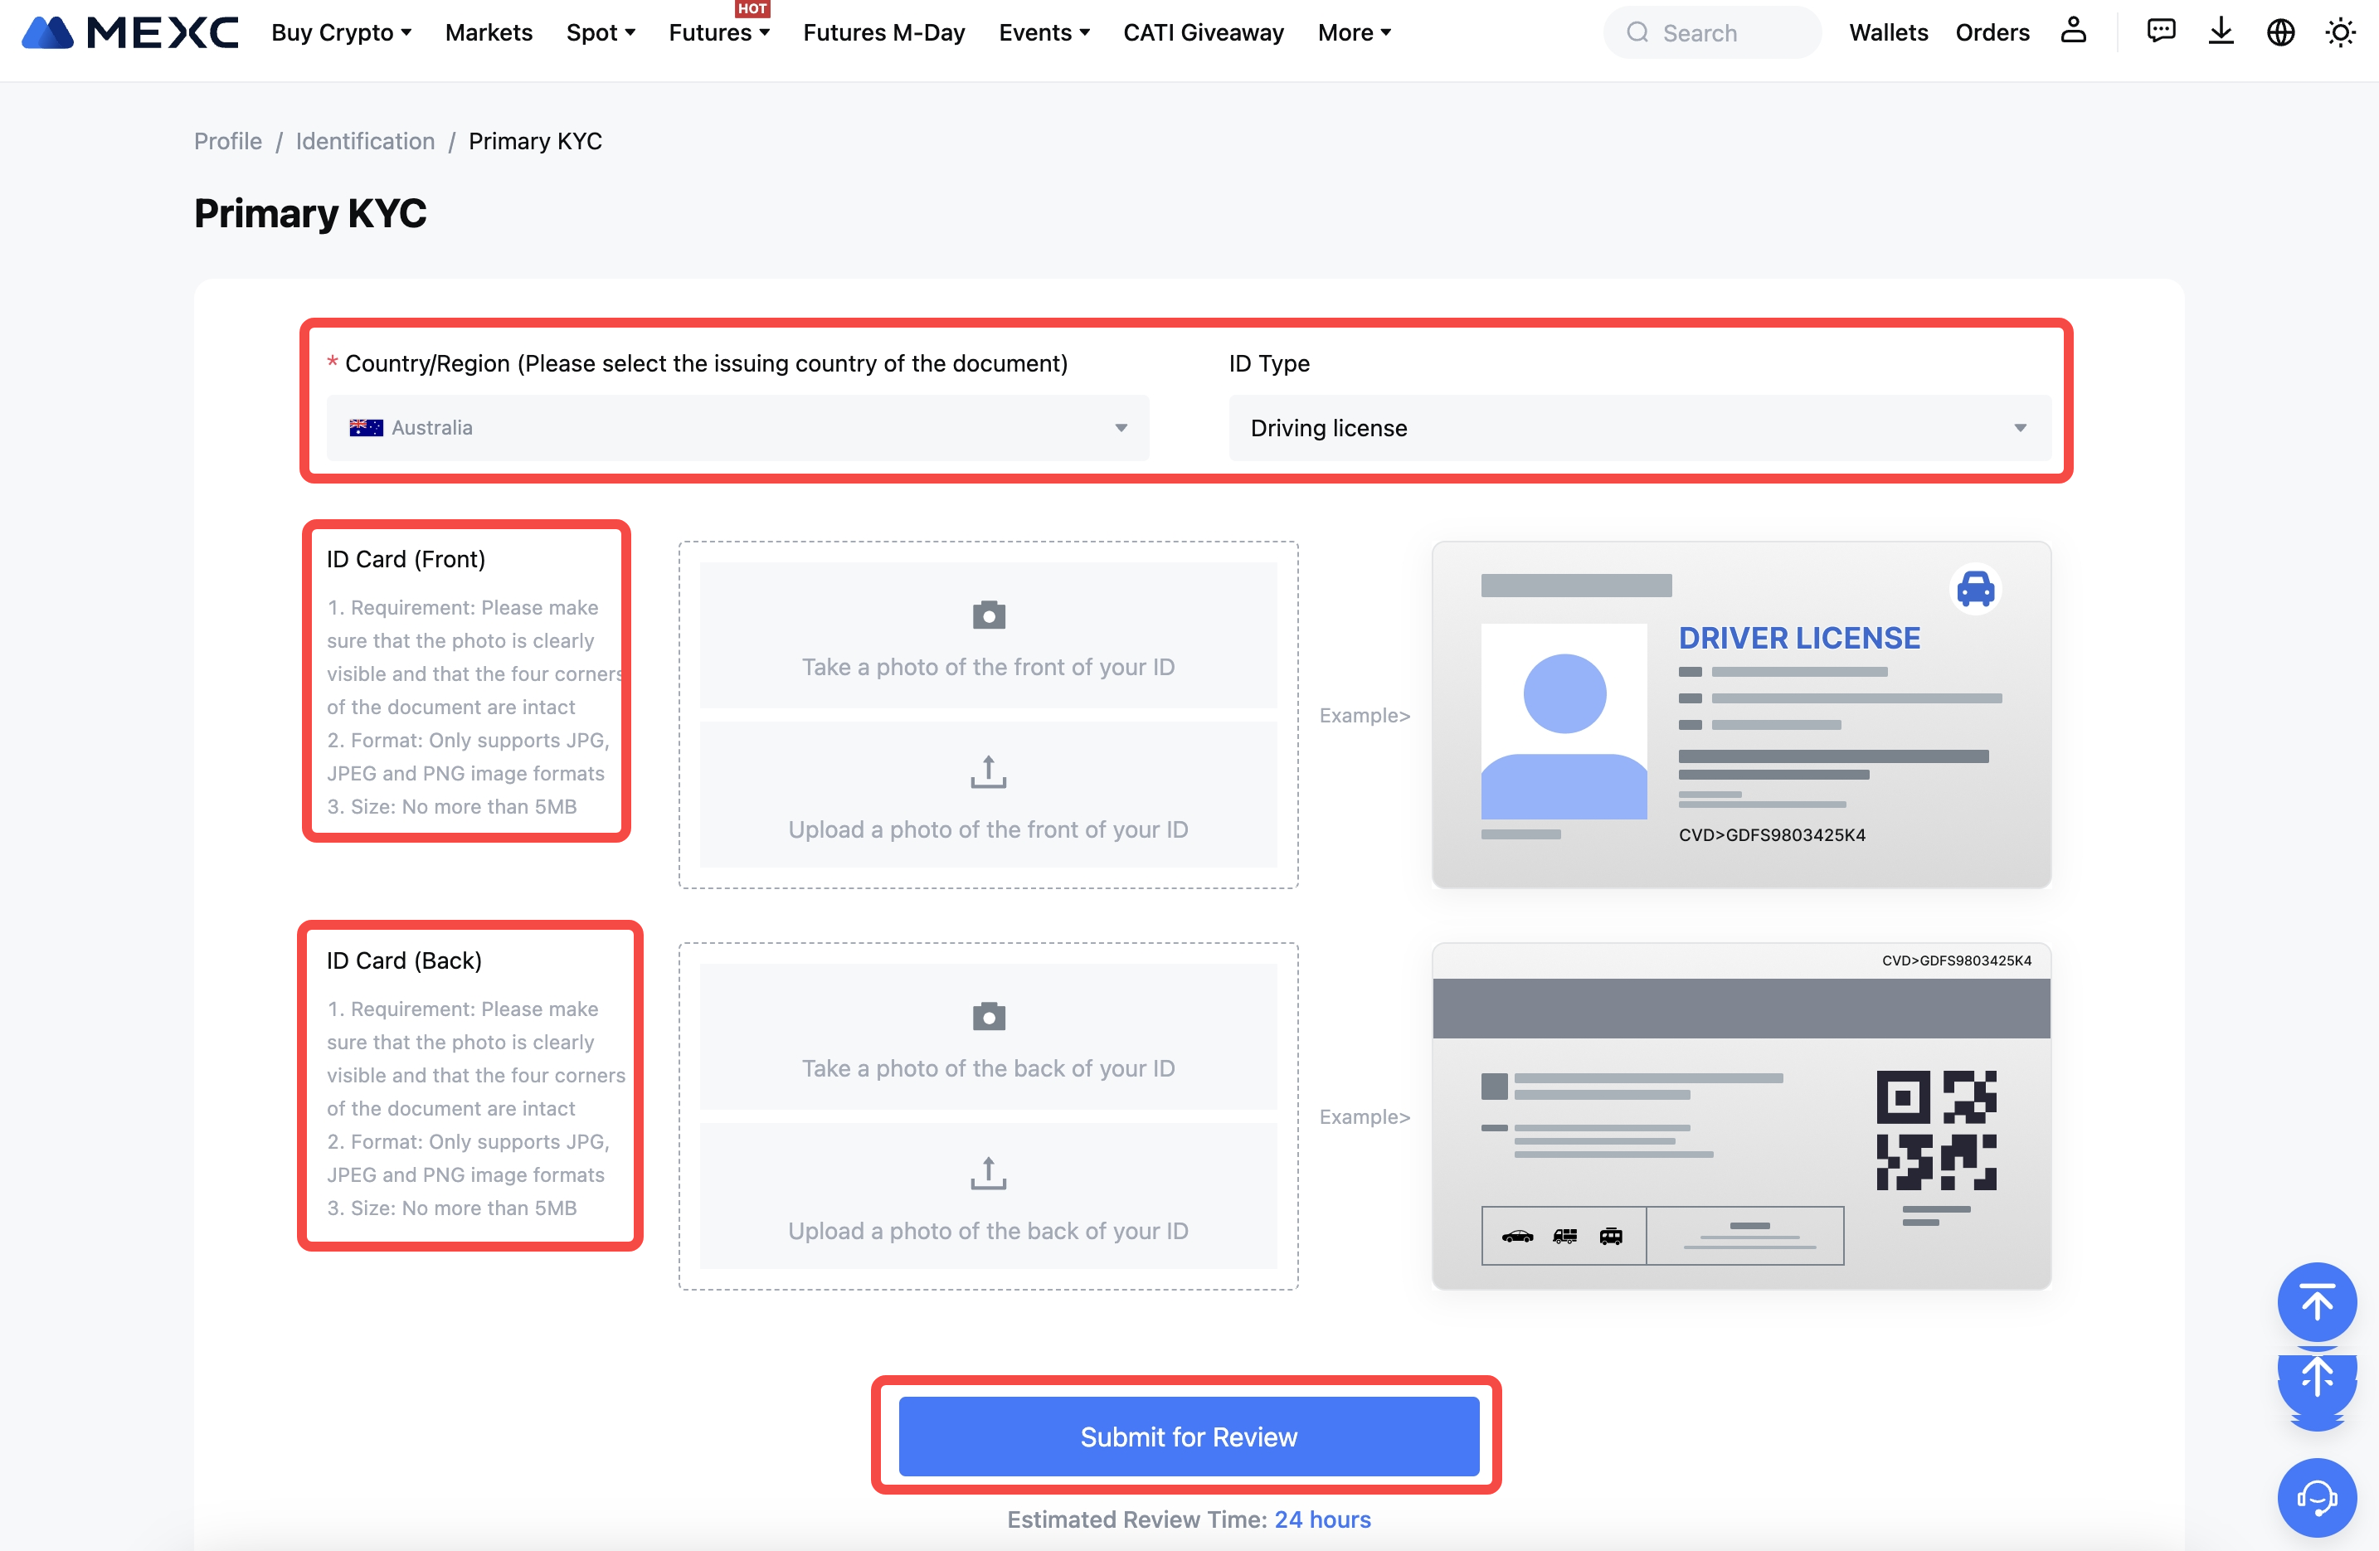Click the blue car icon on example license
Image resolution: width=2379 pixels, height=1551 pixels.
tap(1975, 589)
